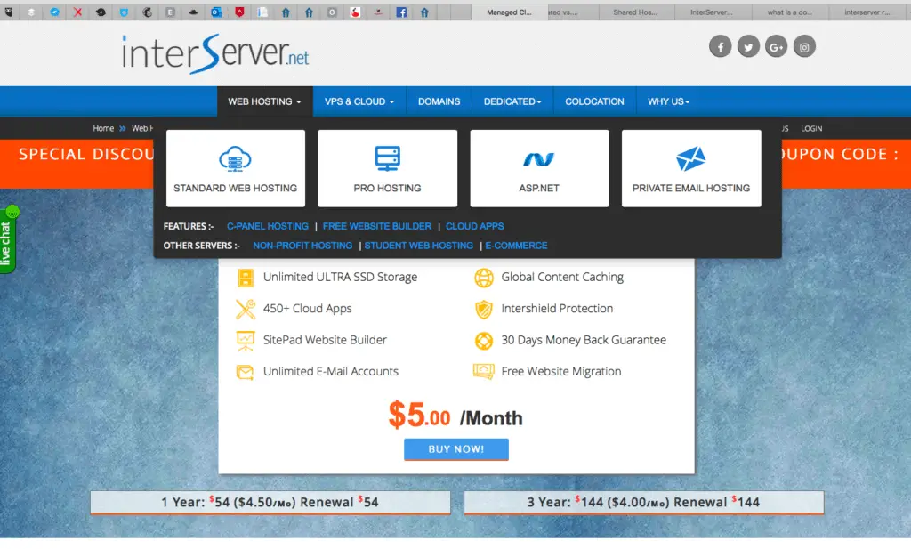
Task: Open the LOGIN link
Action: pos(811,128)
